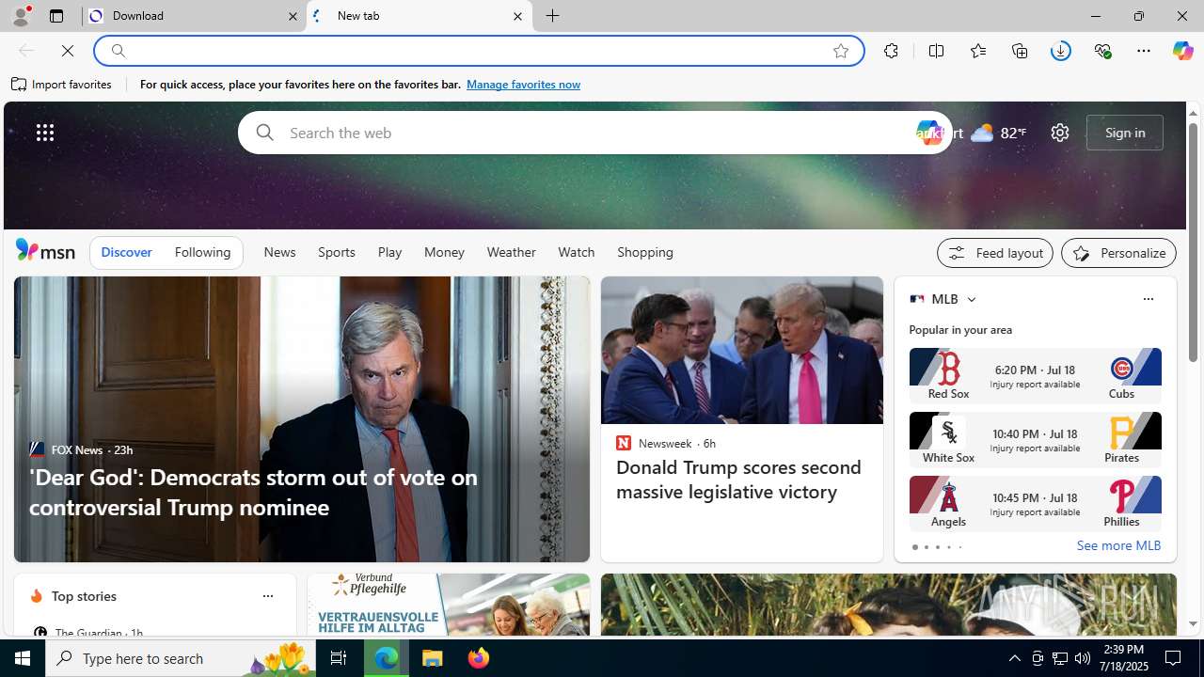1204x677 pixels.
Task: Stop page loading with X button
Action: pyautogui.click(x=68, y=51)
